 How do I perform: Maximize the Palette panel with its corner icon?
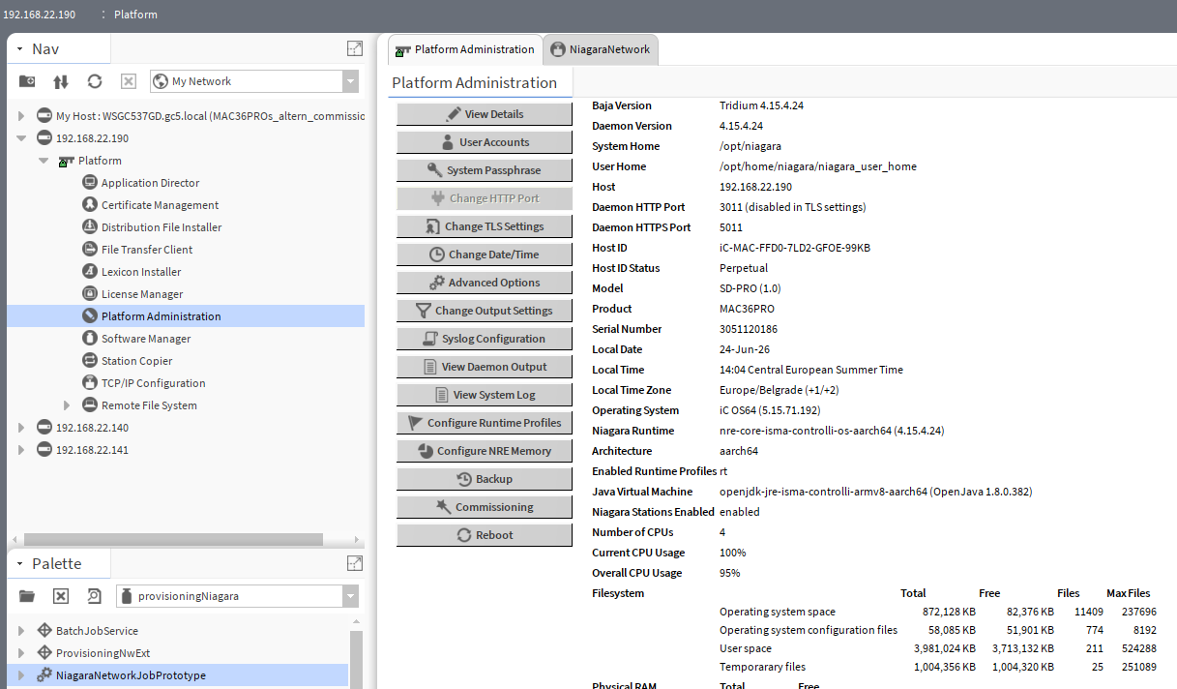click(x=355, y=563)
